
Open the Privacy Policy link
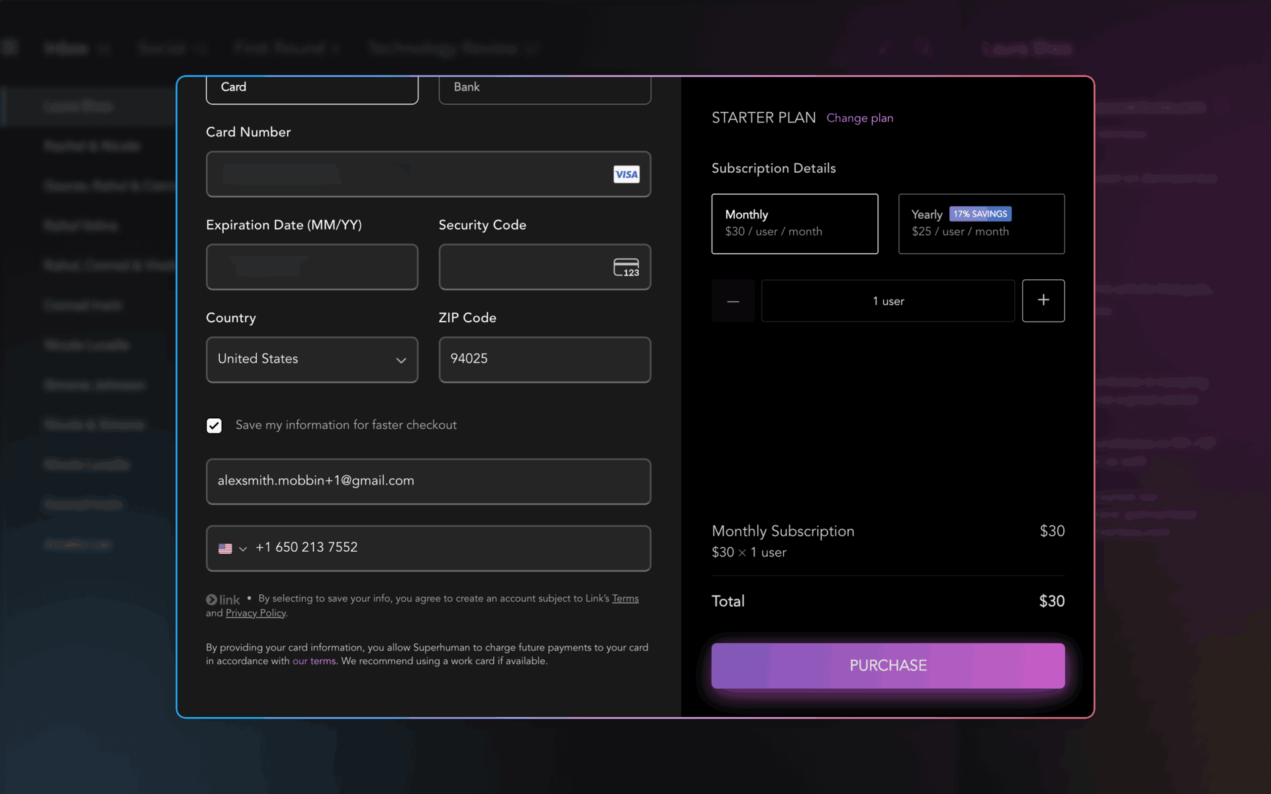pos(256,613)
